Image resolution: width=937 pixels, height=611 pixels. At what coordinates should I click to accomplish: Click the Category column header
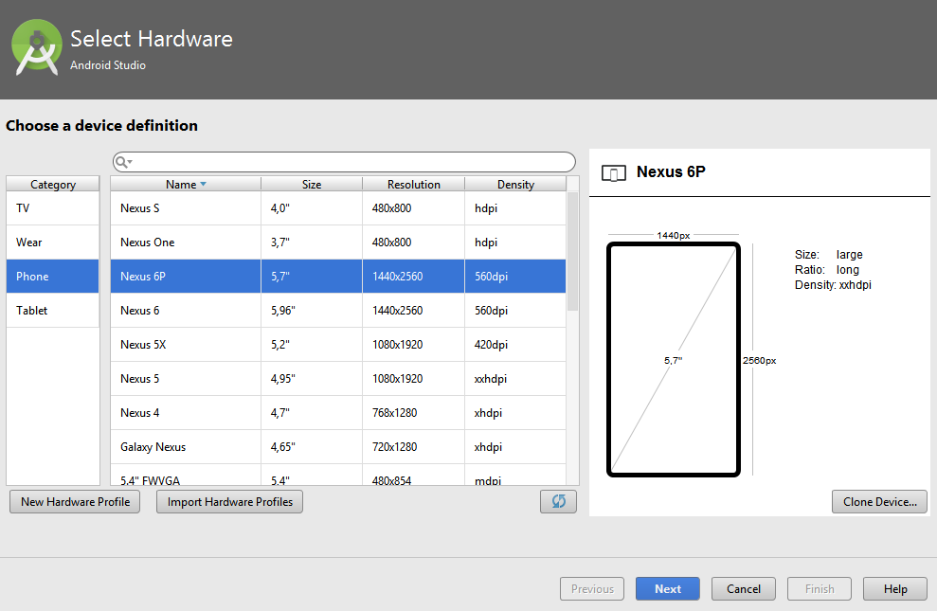click(53, 184)
